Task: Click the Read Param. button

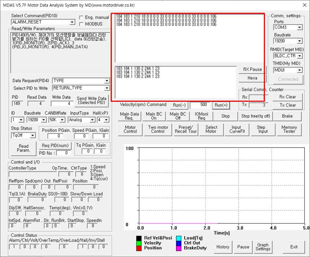Action: (x=23, y=148)
